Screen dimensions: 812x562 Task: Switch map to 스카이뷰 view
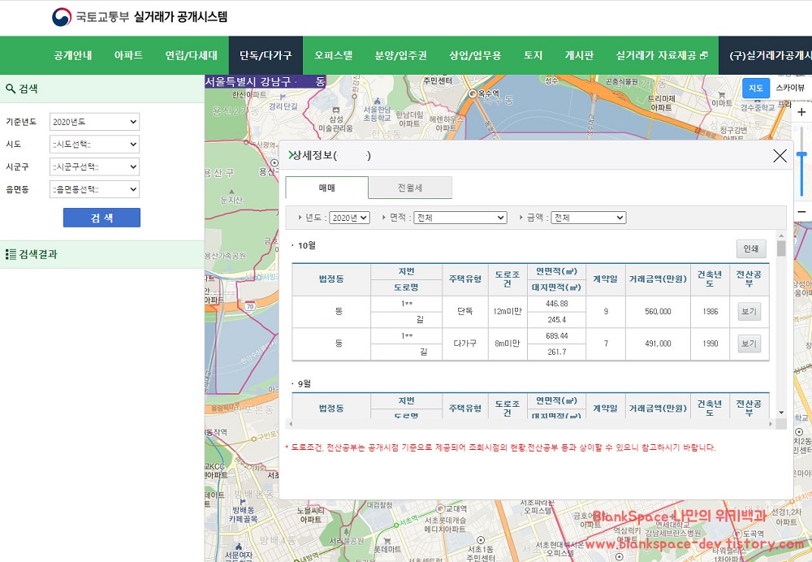[x=790, y=88]
